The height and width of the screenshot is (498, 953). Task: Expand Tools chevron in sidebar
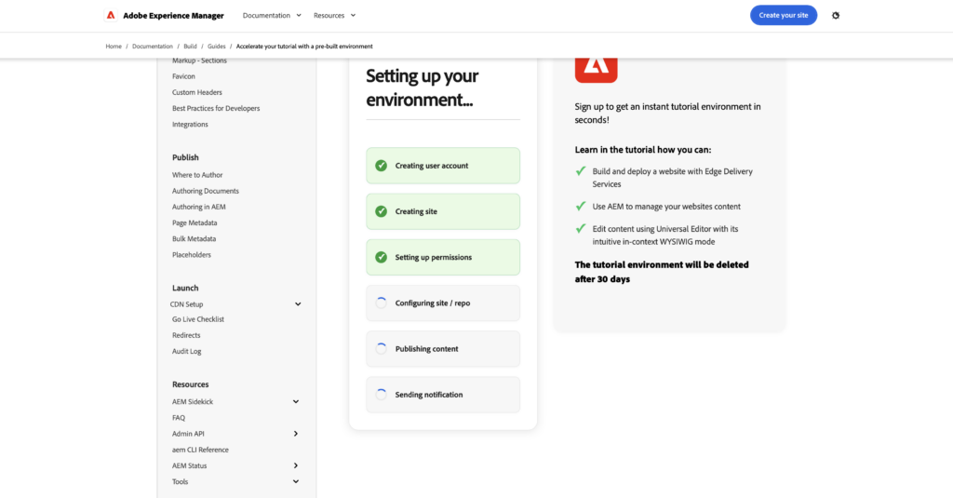coord(296,481)
